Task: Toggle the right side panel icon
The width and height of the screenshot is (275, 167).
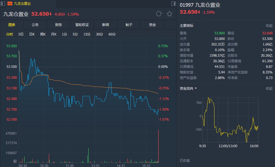Action: (x=173, y=4)
